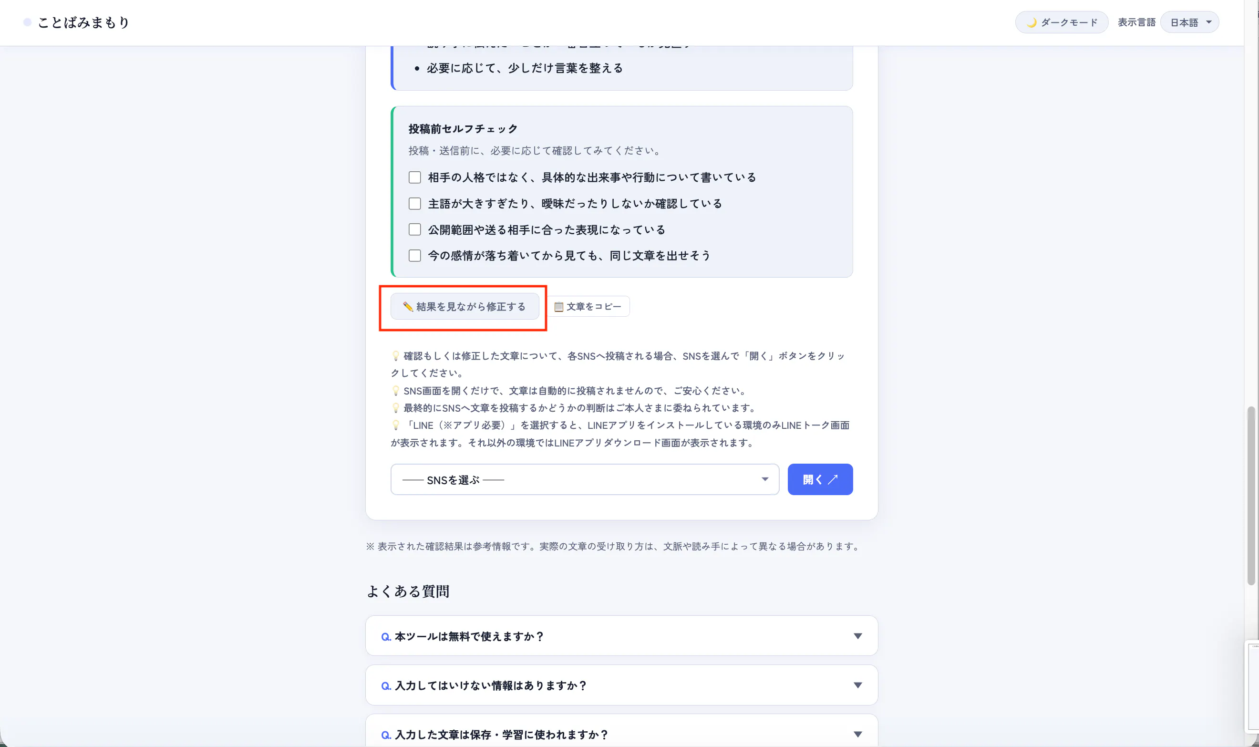Click the tip 最終的にSNSへ文章を投稿するかどうか

[x=574, y=408]
